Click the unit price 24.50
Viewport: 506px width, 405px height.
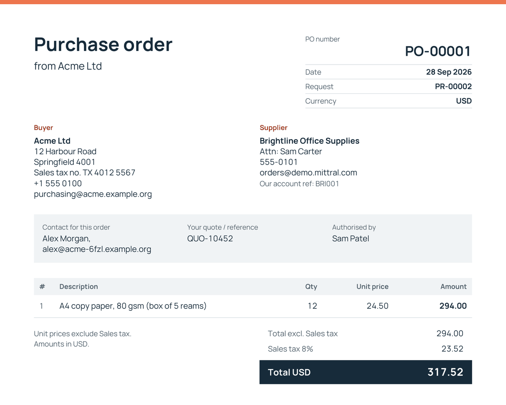[x=377, y=306]
